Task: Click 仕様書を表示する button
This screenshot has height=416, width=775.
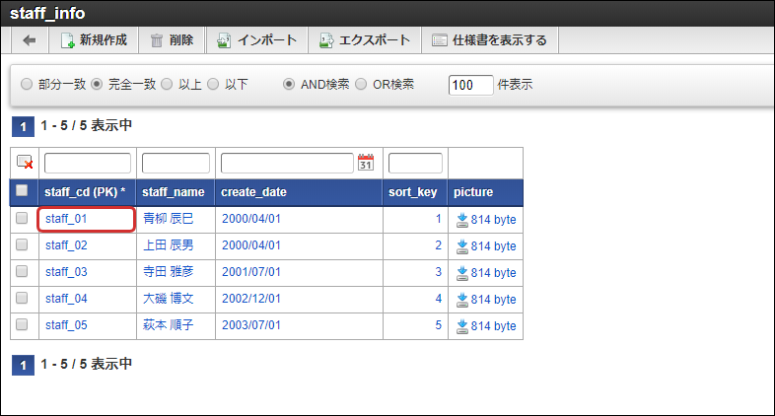Action: [x=490, y=40]
